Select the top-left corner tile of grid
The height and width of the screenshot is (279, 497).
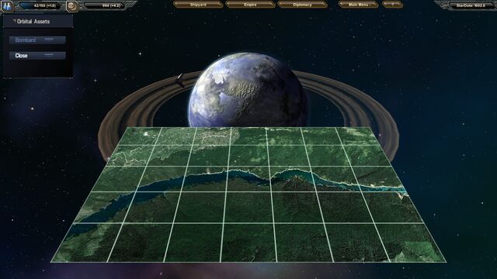point(140,136)
